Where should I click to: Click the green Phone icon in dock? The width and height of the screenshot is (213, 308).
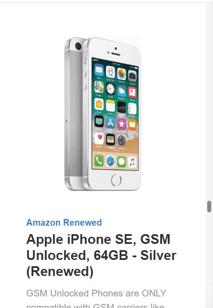tap(99, 161)
